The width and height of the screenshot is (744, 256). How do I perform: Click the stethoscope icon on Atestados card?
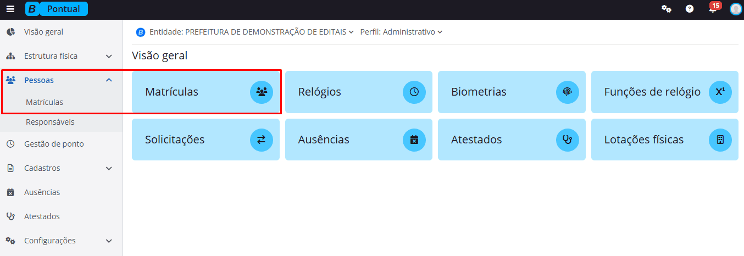click(x=567, y=140)
